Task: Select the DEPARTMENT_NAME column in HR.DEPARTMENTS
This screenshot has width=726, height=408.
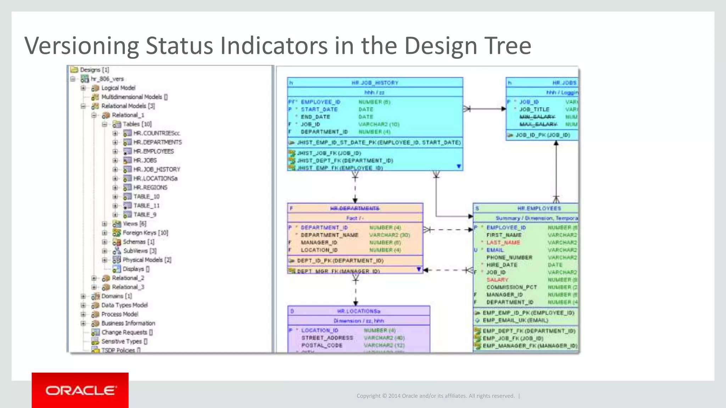Action: [x=330, y=235]
